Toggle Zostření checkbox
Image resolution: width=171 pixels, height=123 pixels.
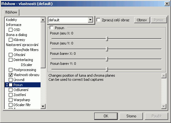(11, 95)
